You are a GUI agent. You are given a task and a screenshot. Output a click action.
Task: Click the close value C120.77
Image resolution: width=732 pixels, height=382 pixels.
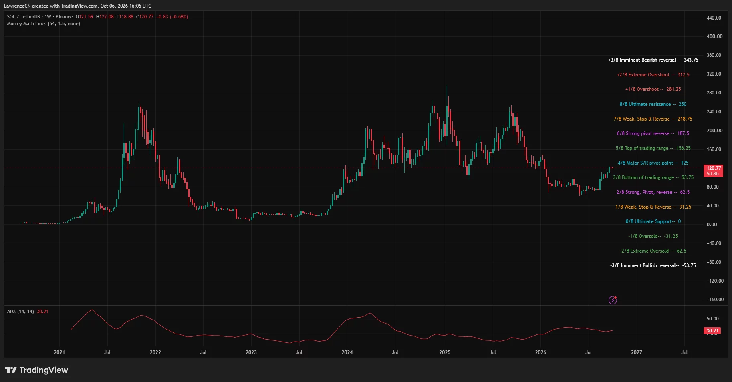click(145, 17)
